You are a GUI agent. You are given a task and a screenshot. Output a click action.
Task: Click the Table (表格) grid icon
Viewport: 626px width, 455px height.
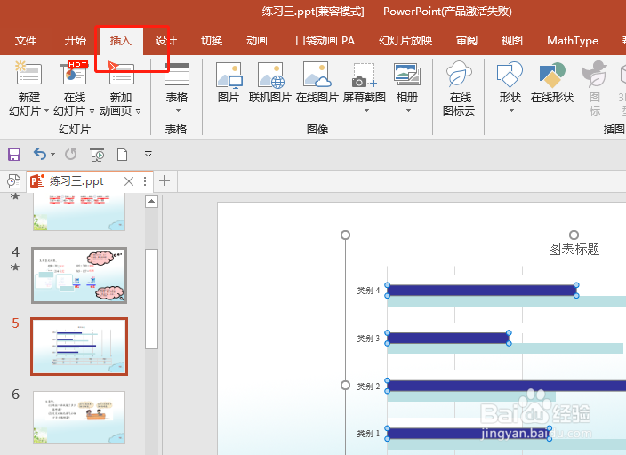176,74
